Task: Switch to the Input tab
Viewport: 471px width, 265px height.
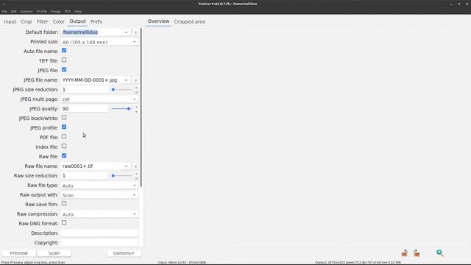Action: (10, 21)
